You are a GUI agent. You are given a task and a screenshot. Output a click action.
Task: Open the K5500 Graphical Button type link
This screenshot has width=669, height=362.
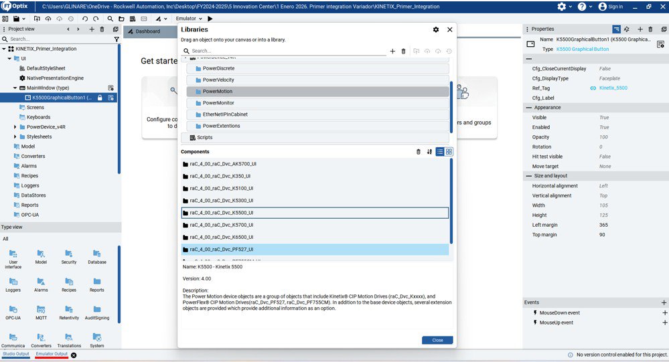coord(583,49)
